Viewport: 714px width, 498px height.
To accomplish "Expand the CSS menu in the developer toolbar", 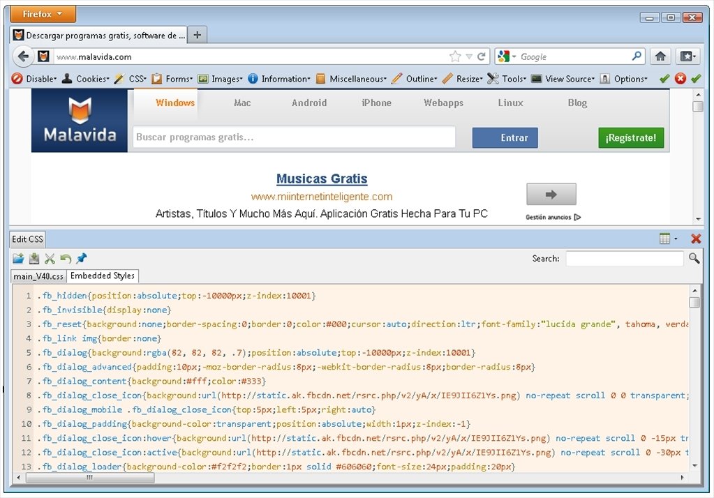I will tap(131, 79).
